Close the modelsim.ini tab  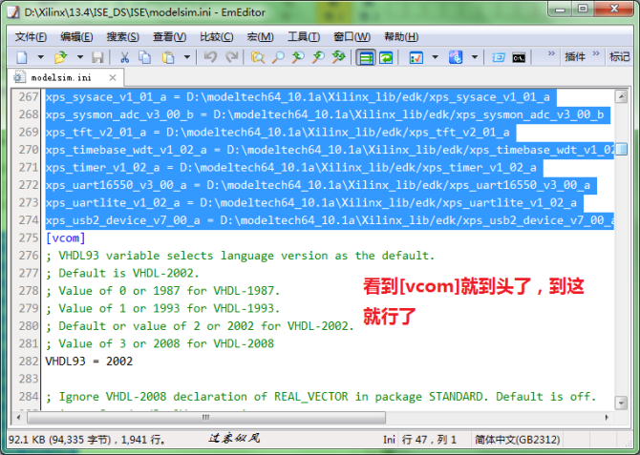pos(113,77)
